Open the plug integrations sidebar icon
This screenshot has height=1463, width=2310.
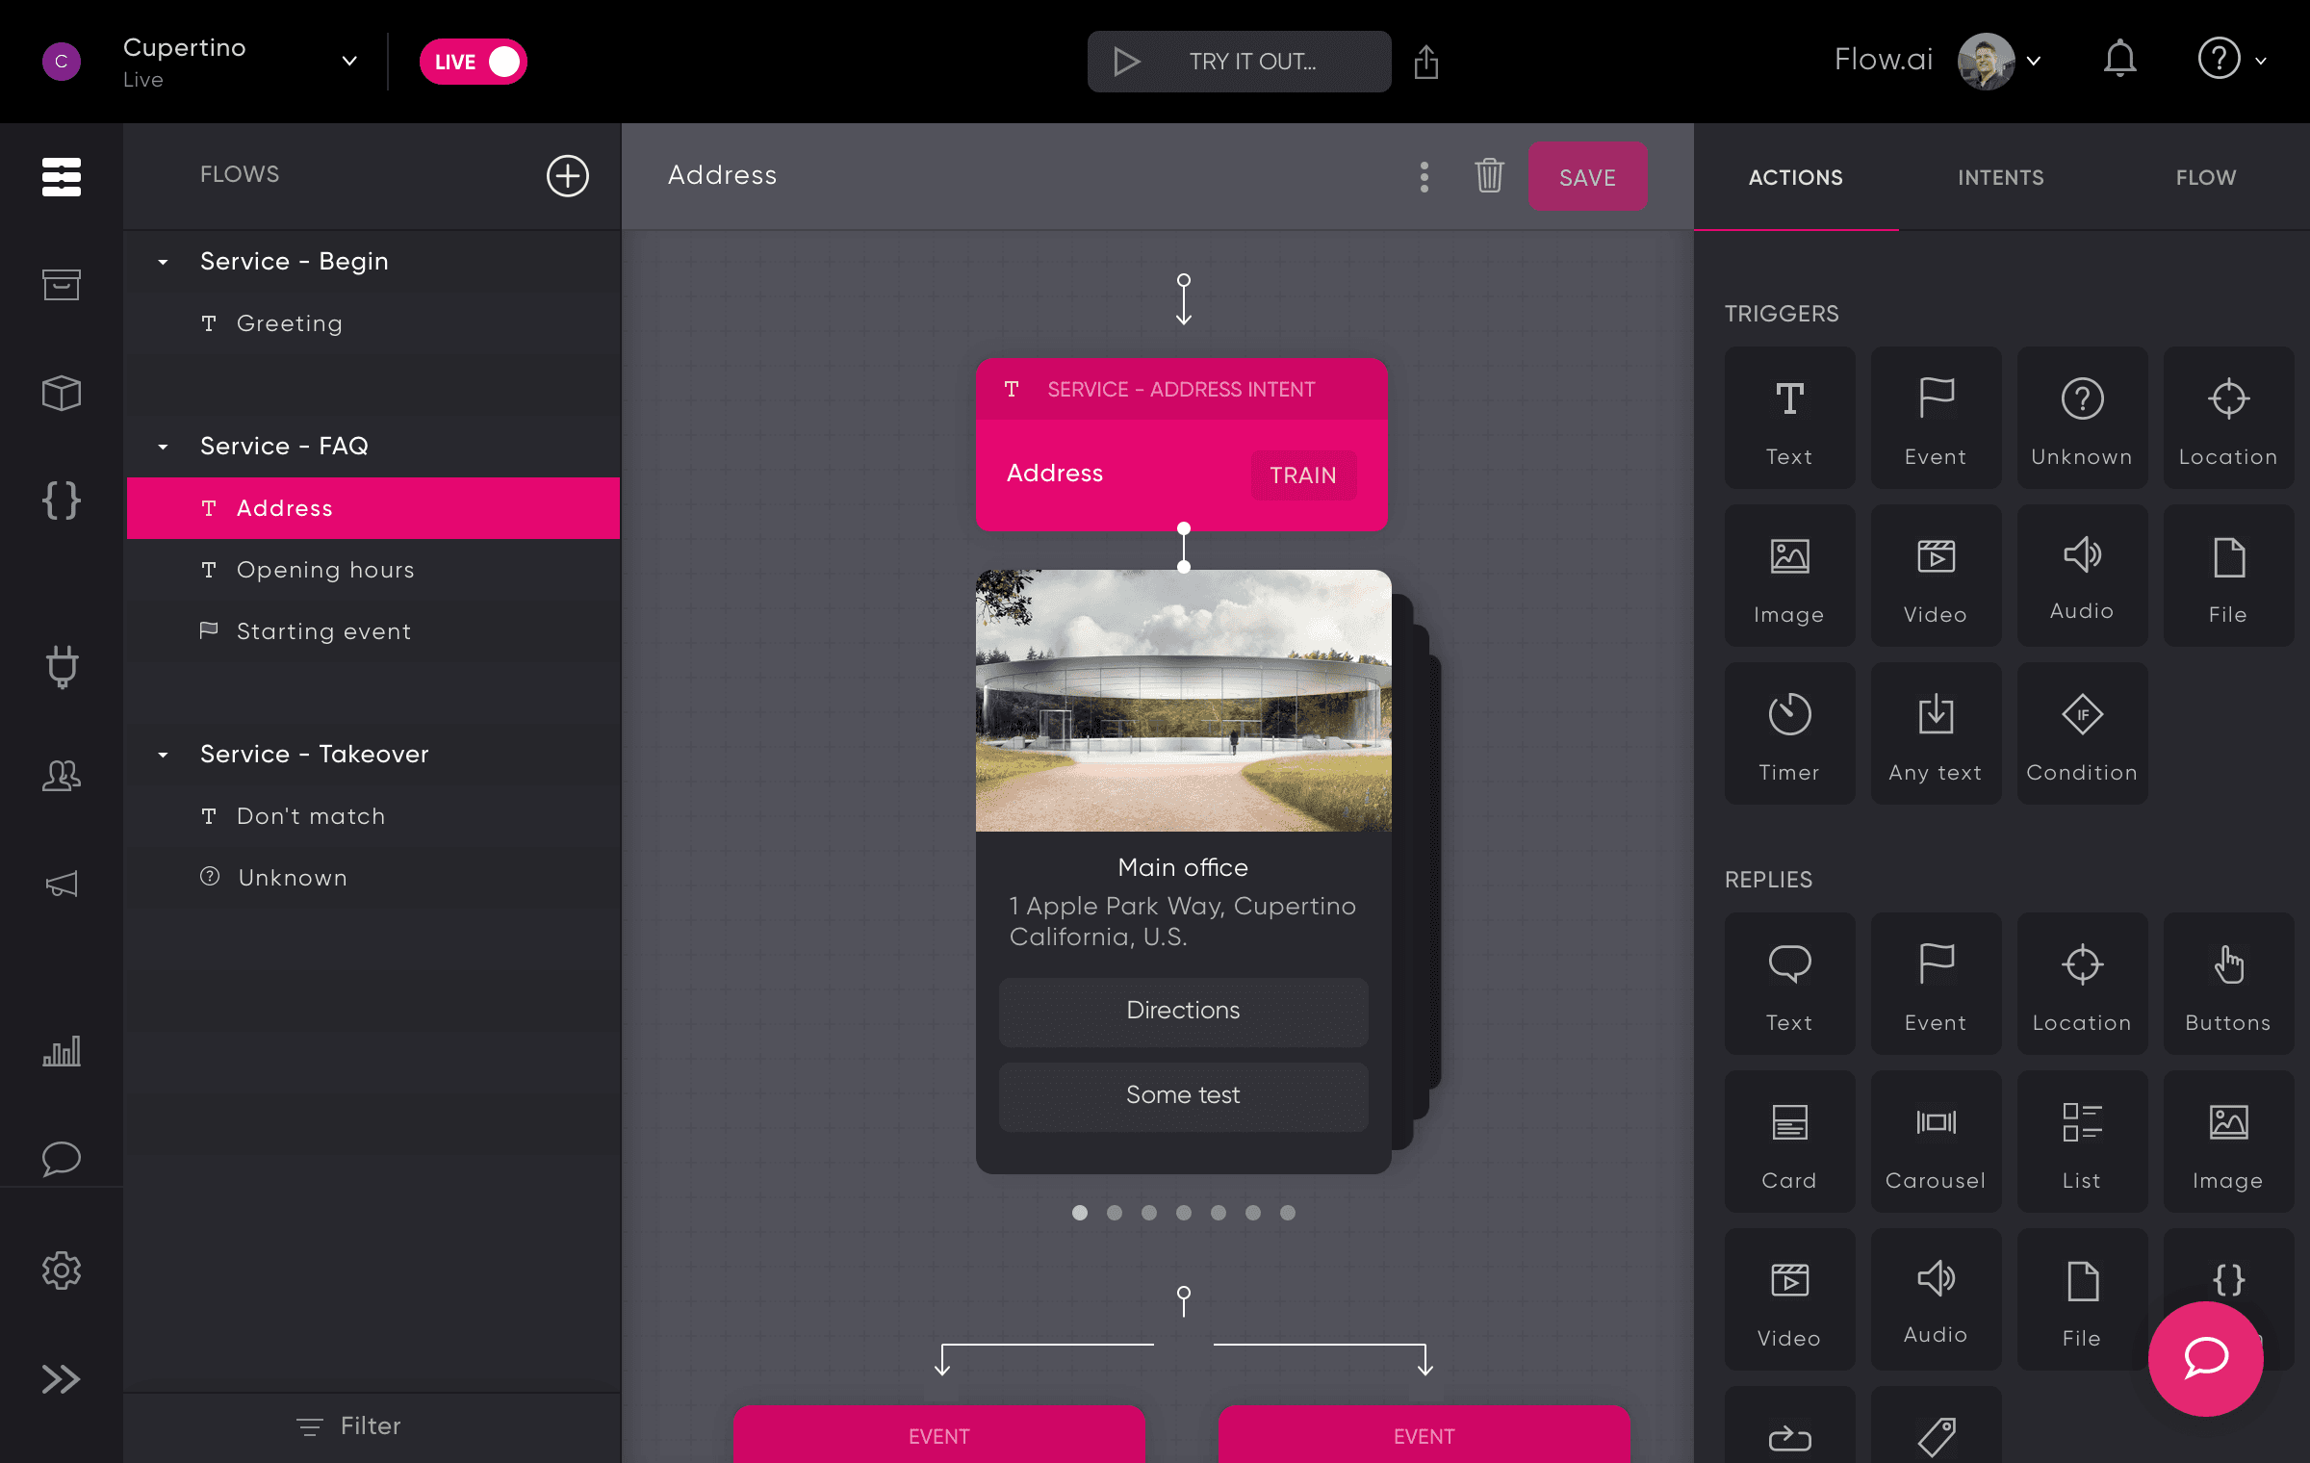[62, 666]
